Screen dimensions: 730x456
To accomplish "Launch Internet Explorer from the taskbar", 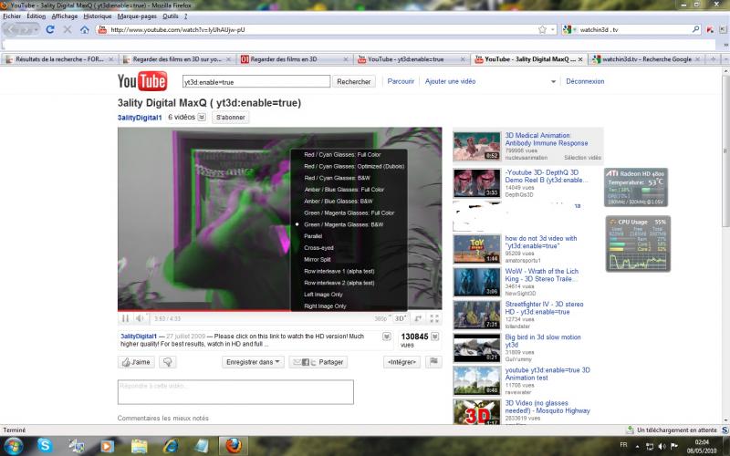I will (x=171, y=446).
